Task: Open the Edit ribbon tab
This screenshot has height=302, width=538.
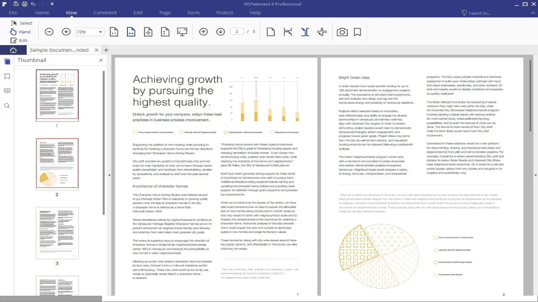Action: pos(138,13)
